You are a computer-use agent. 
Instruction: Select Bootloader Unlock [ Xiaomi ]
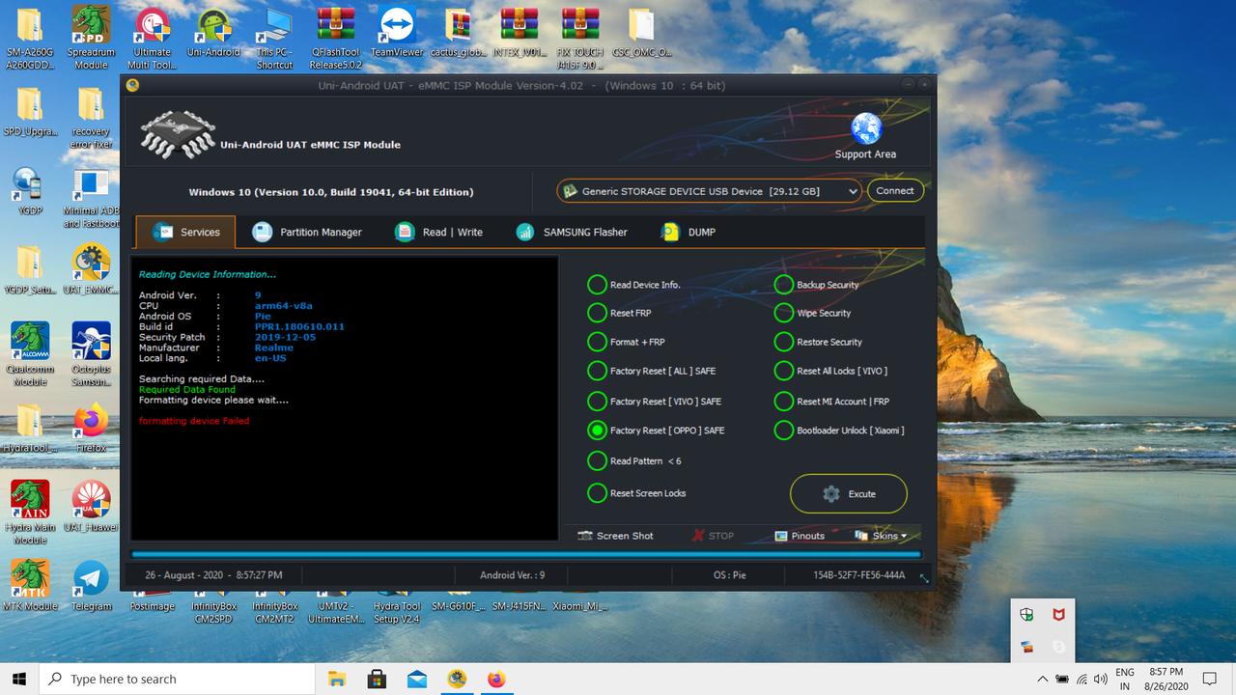coord(840,431)
